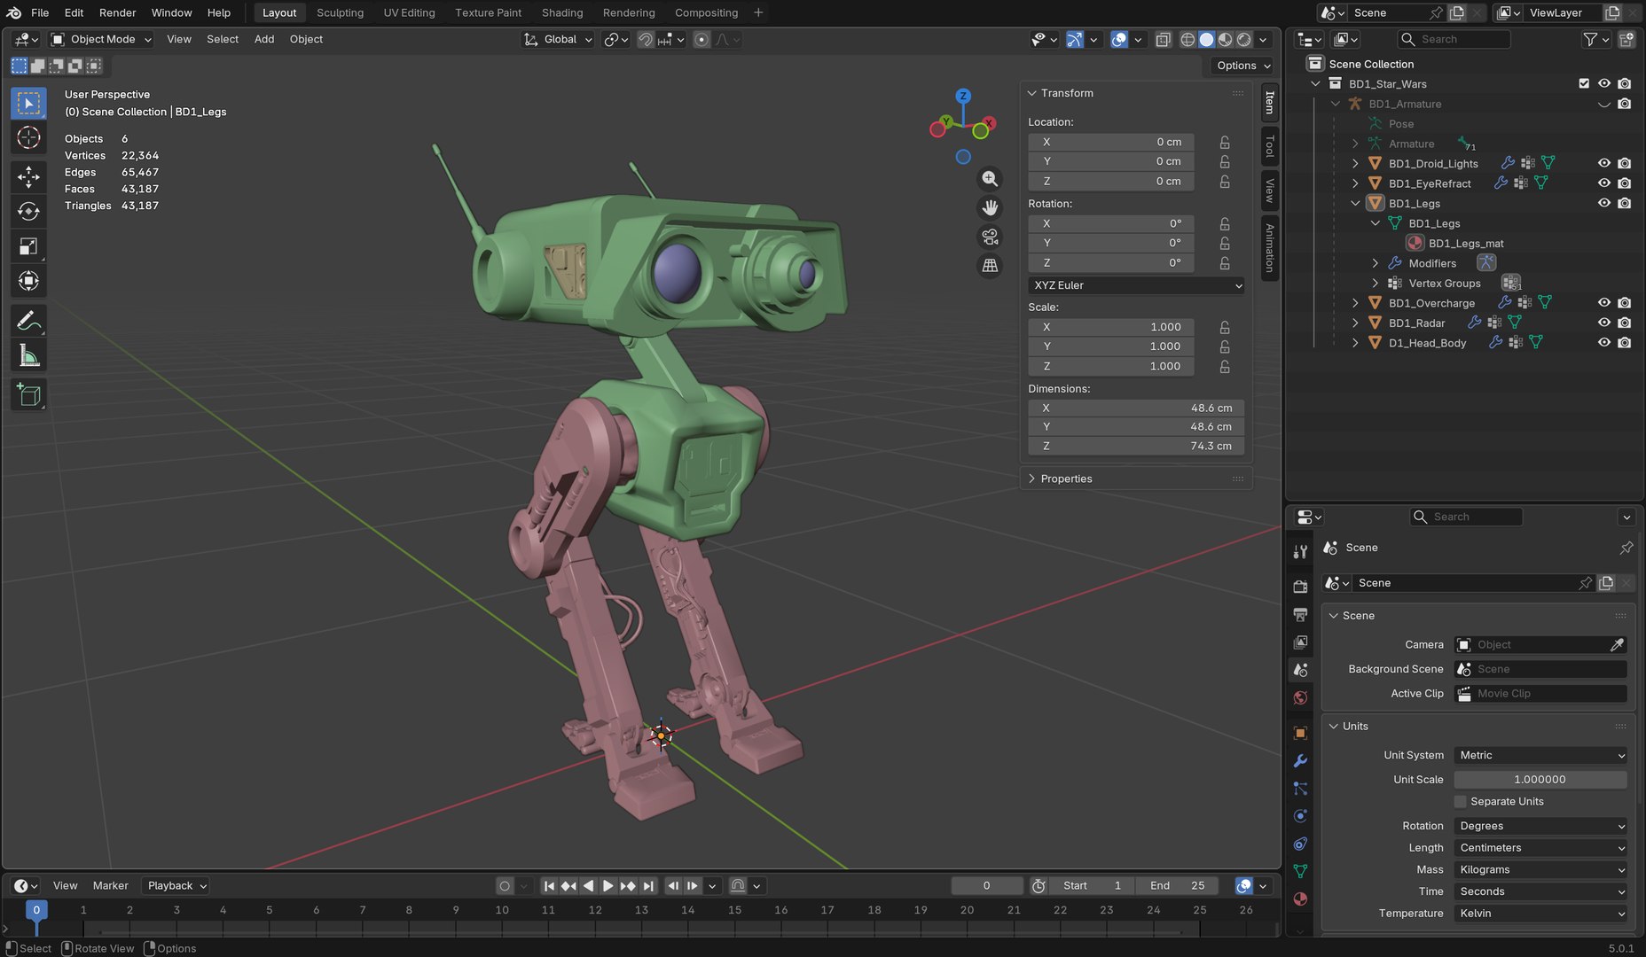The height and width of the screenshot is (957, 1646).
Task: Open the timeline Playback popover
Action: (x=176, y=885)
